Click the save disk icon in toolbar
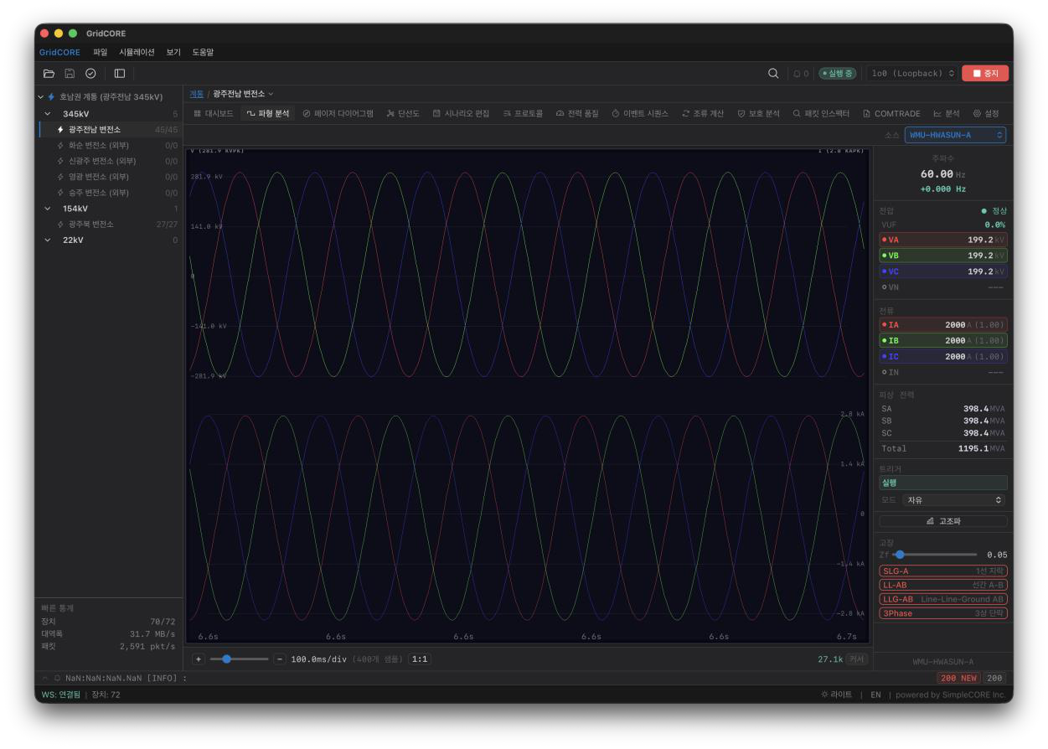 click(x=70, y=74)
